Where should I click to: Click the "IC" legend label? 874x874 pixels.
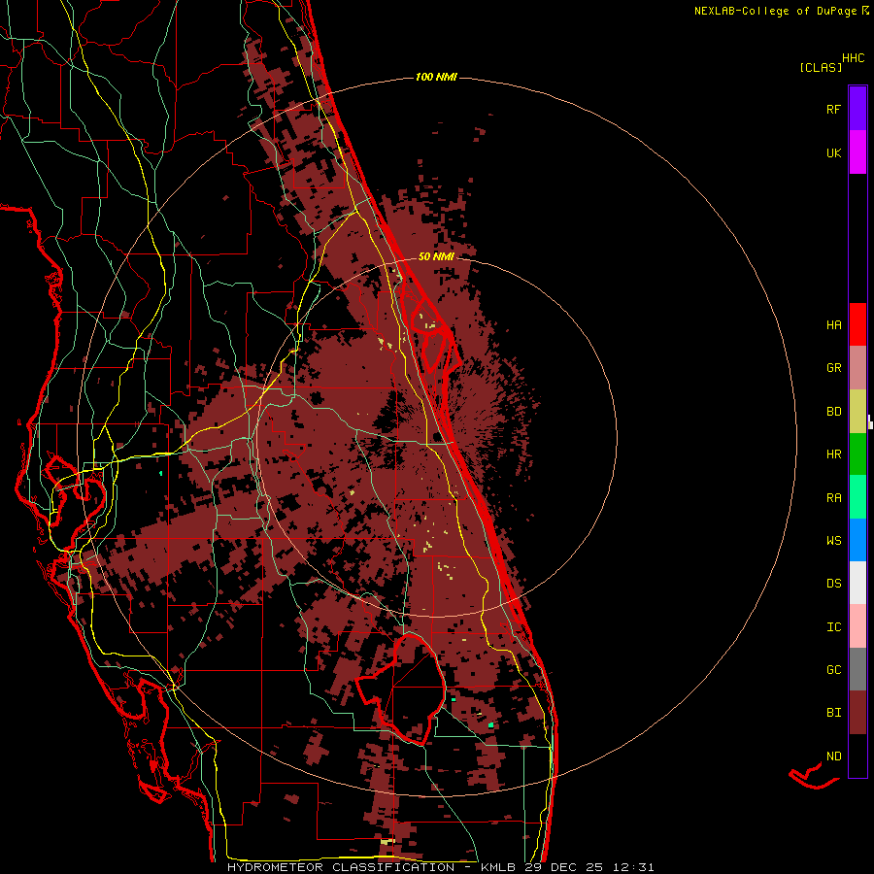tap(833, 627)
